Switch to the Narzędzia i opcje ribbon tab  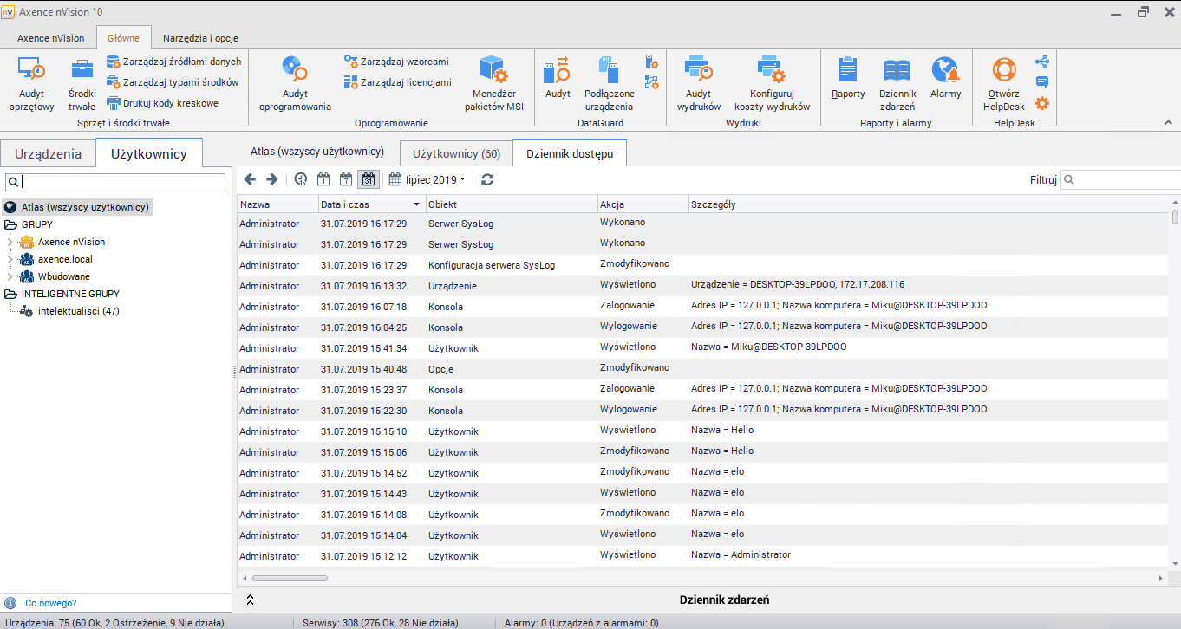(x=200, y=38)
